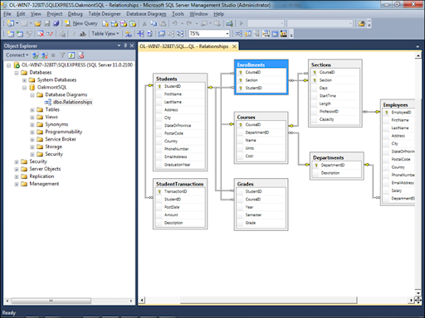
Task: Open the File menu
Action: [x=7, y=14]
